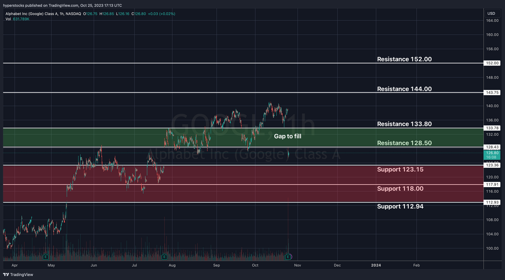Screen dimensions: 505x280
Task: Open the USD currency selector
Action: (x=492, y=13)
